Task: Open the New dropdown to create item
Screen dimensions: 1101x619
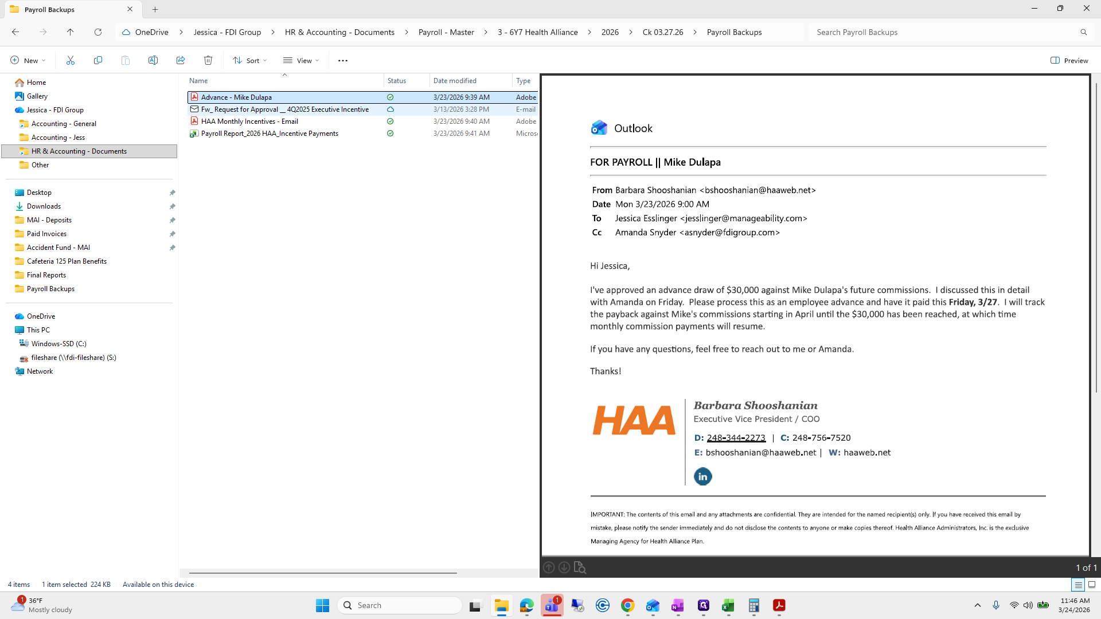Action: tap(27, 60)
